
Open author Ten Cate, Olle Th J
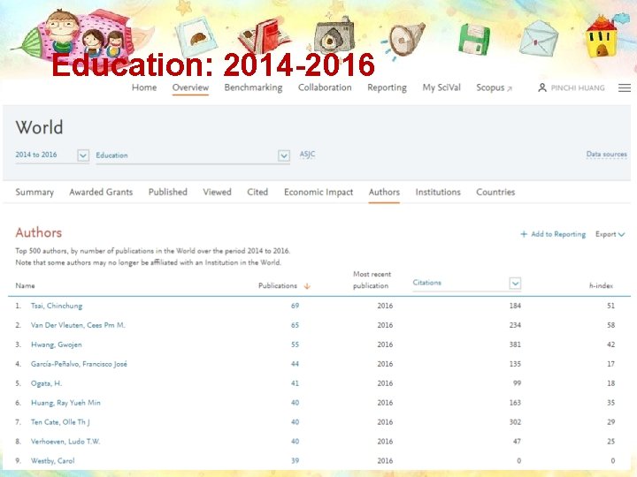60,422
